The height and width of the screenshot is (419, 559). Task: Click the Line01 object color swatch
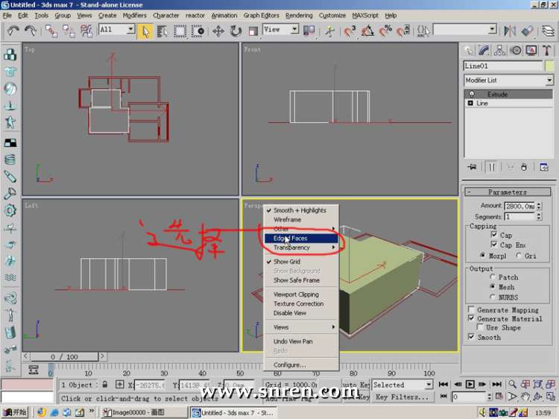pos(550,66)
